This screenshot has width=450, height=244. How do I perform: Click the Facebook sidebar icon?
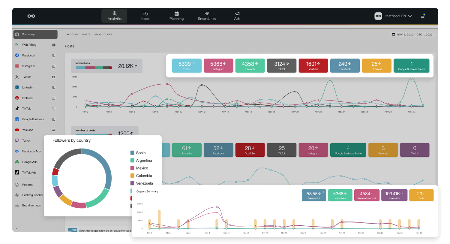[17, 56]
